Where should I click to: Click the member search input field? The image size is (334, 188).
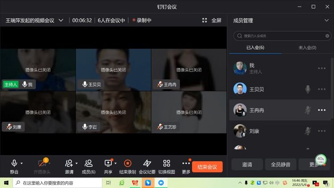point(282,36)
